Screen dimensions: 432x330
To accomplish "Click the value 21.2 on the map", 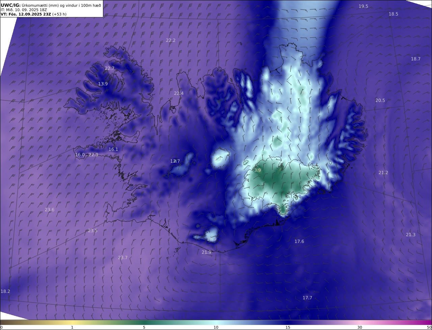I will tap(383, 173).
